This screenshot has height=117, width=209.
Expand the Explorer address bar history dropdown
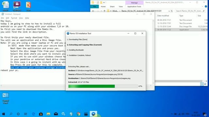(x=169, y=11)
